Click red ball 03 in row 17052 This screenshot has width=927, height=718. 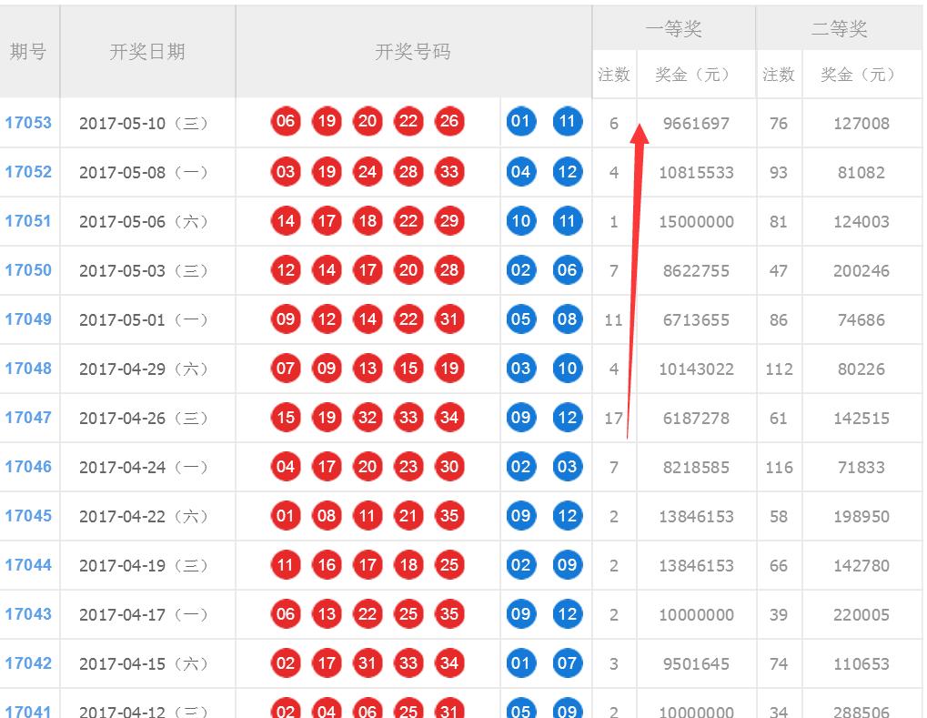click(x=286, y=171)
